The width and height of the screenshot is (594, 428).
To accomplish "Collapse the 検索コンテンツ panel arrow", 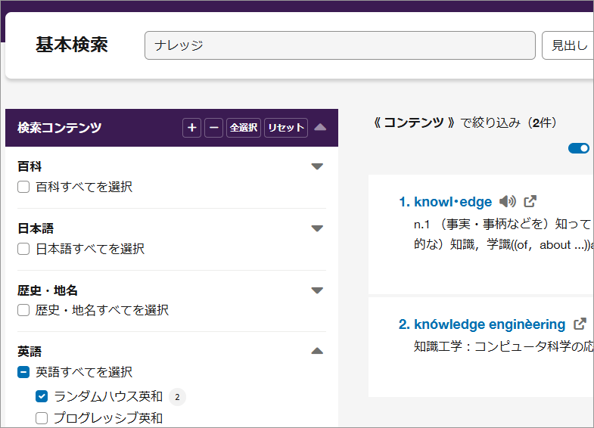I will coord(320,127).
